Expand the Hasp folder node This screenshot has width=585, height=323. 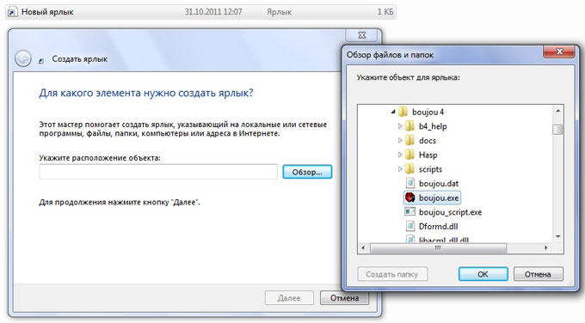tap(399, 155)
